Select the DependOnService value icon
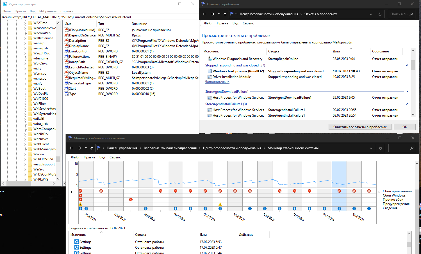421x254 pixels. coord(66,35)
